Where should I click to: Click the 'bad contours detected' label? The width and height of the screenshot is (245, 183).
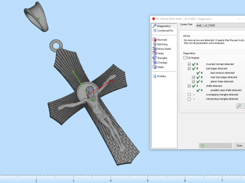223,73
